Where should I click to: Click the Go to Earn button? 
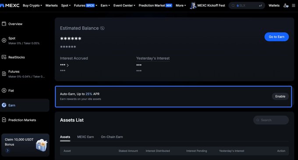tap(277, 37)
